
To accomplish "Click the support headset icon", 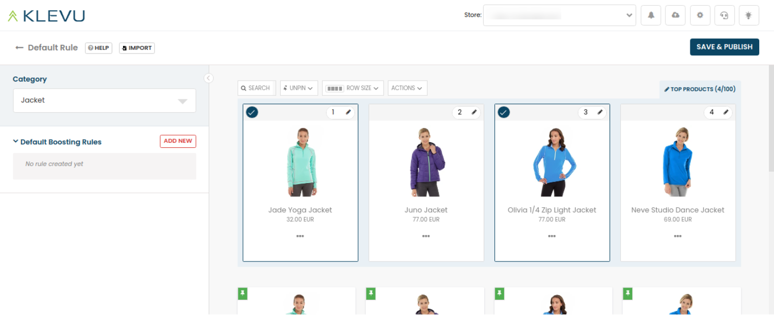I will point(725,15).
